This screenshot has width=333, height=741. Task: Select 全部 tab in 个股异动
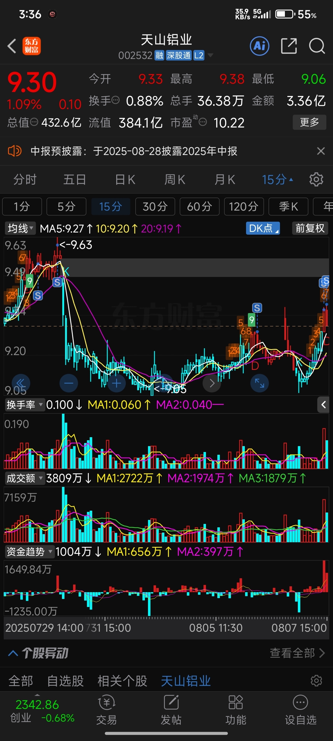[x=21, y=681]
